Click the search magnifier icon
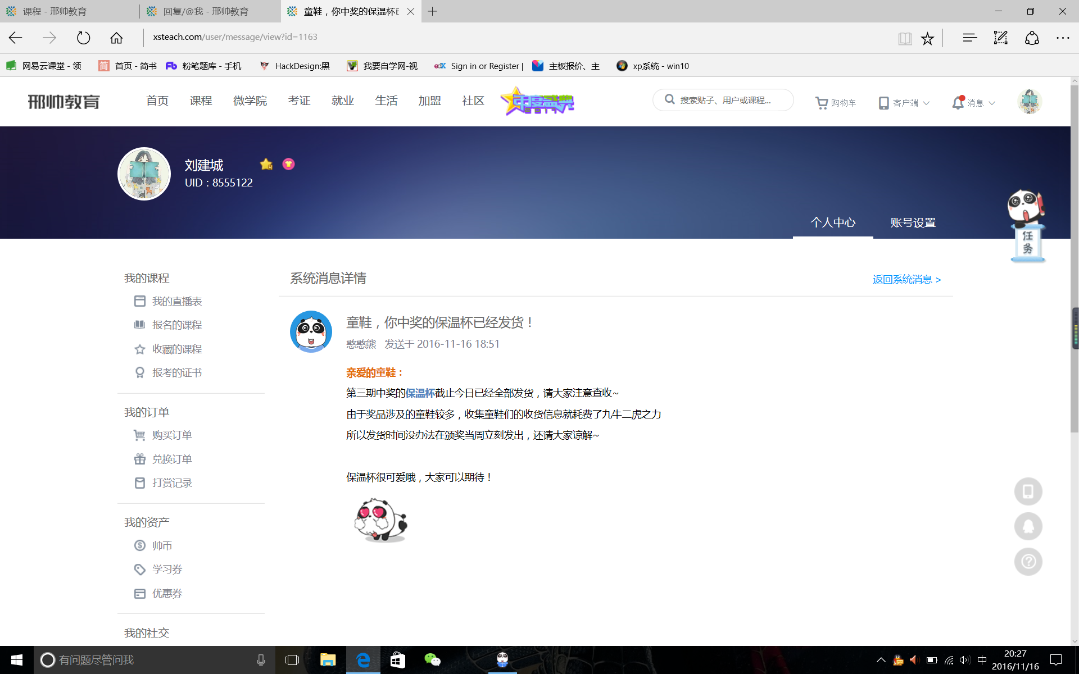Image resolution: width=1079 pixels, height=674 pixels. (x=670, y=99)
